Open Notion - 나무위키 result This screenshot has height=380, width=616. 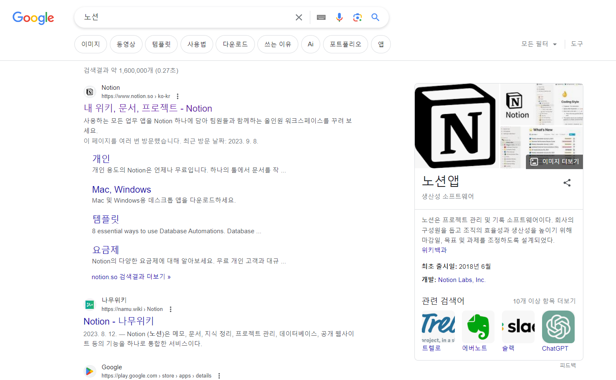[119, 321]
